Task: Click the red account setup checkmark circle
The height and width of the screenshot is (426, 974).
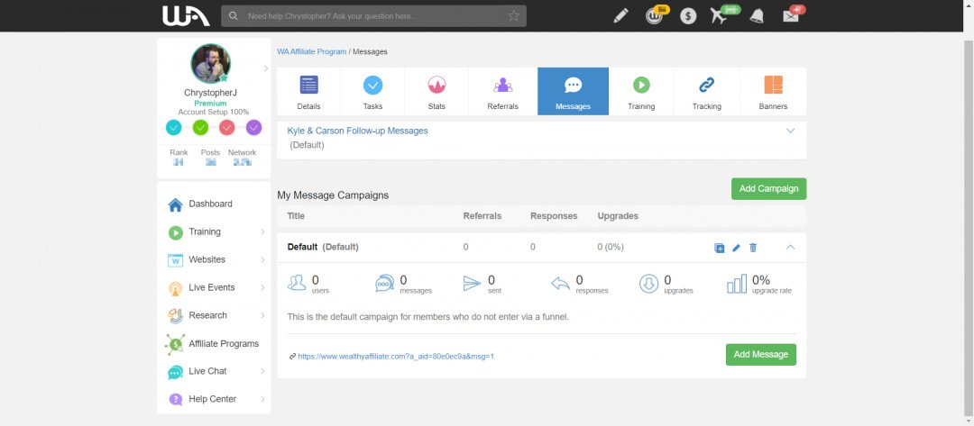Action: point(226,128)
